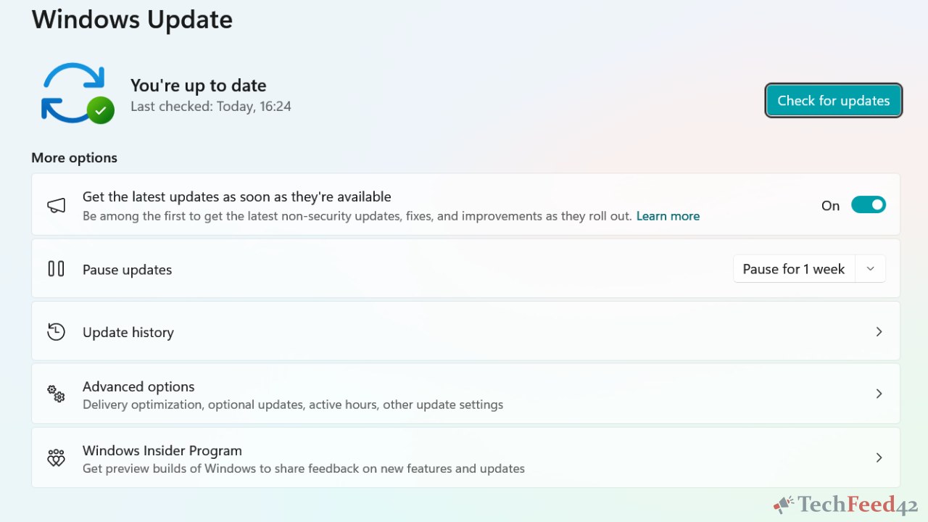This screenshot has width=928, height=522.
Task: Open Windows Insider Program chevron
Action: click(x=879, y=457)
